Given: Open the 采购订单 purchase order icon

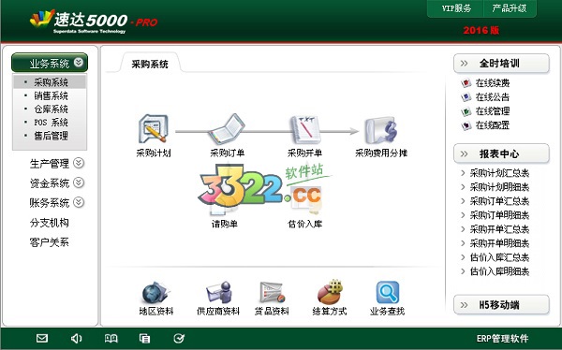Looking at the screenshot, I should click(227, 129).
